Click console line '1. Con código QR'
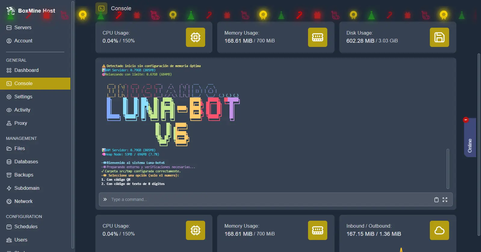481x252 pixels. click(116, 180)
